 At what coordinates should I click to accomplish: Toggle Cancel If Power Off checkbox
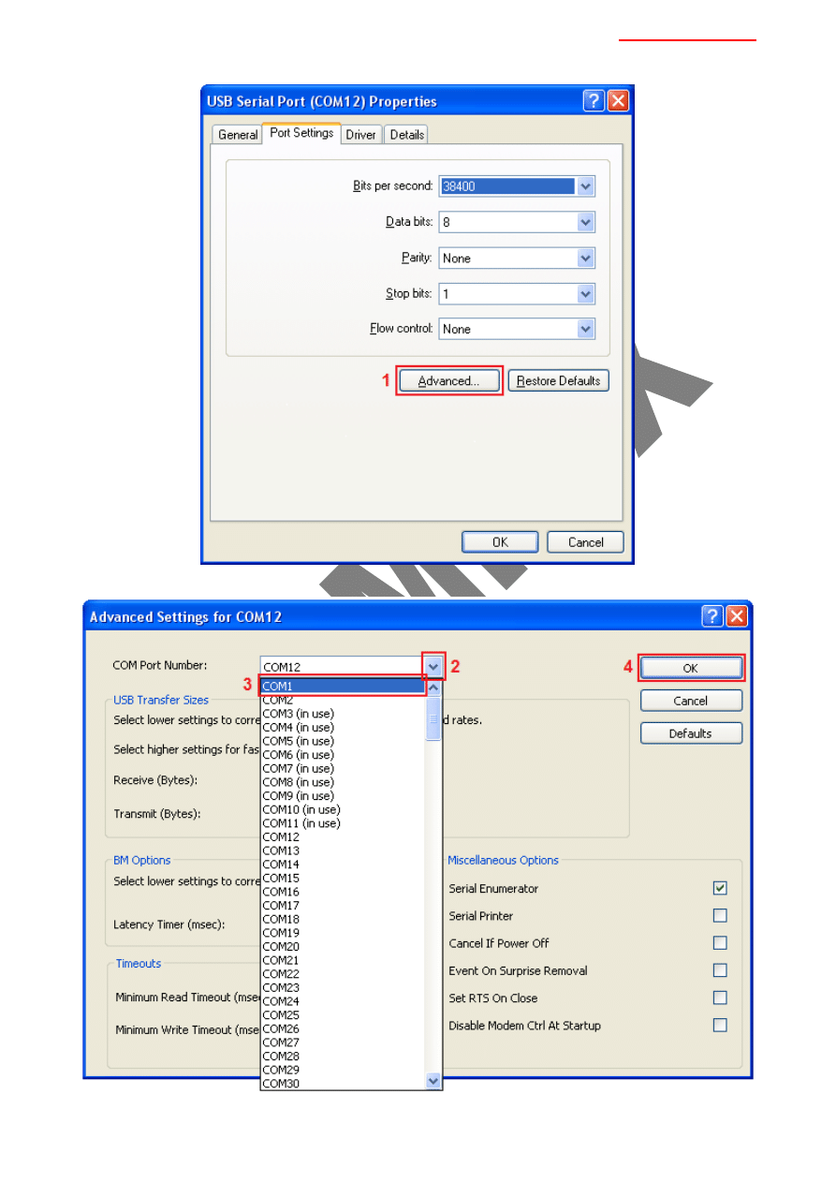point(720,943)
